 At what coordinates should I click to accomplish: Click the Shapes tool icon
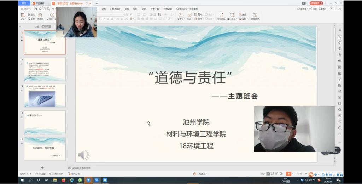(189, 15)
